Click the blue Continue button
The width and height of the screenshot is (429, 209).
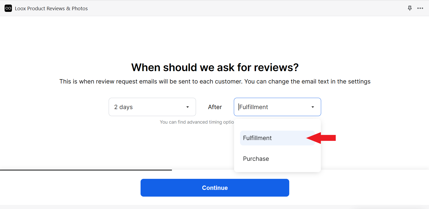215,188
